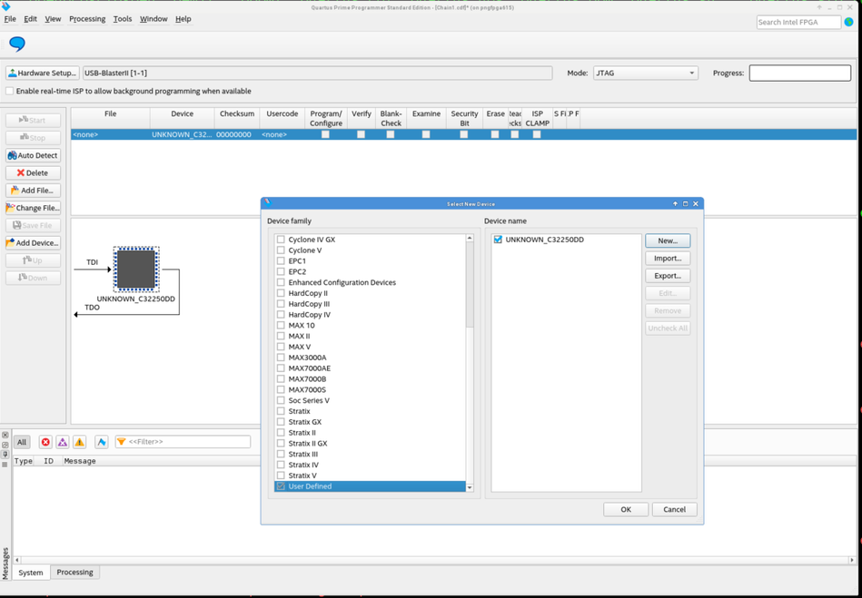The image size is (862, 598).
Task: Uncheck the UNKNOWN_C32250DD device name
Action: tap(498, 240)
